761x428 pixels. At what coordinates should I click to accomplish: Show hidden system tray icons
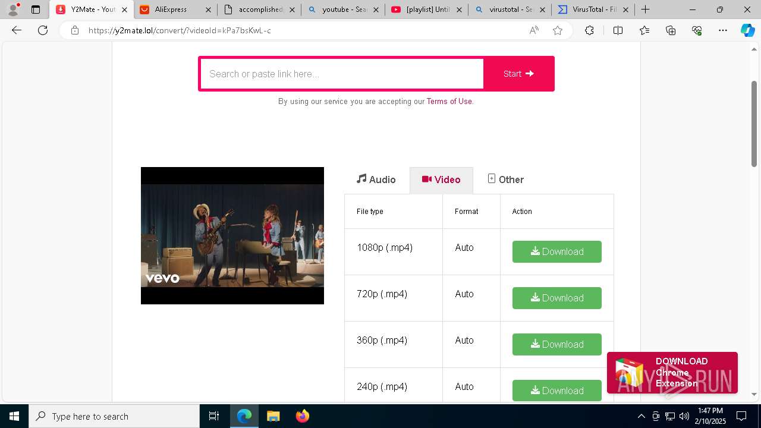point(641,416)
